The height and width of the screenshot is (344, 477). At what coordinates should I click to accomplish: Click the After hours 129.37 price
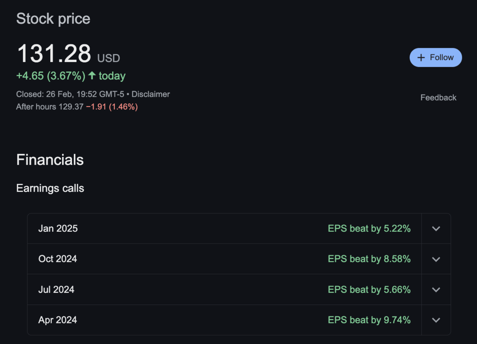click(71, 107)
